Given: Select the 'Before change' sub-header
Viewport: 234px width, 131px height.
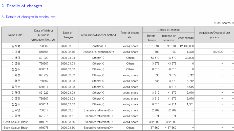Looking at the screenshot, I should pyautogui.click(x=151, y=38).
